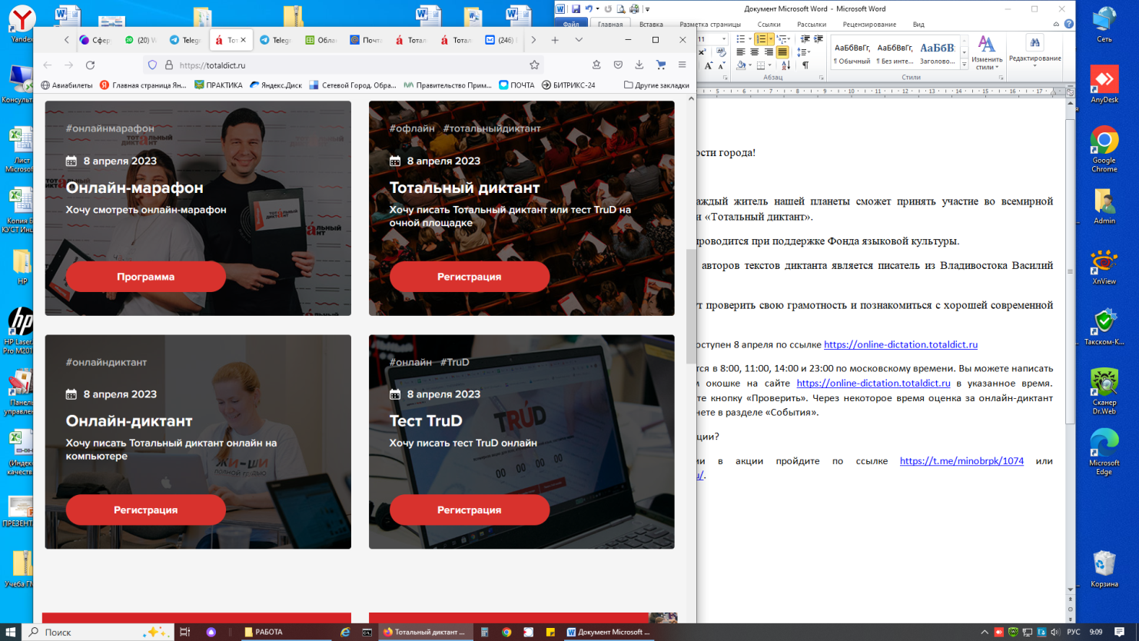Open the БИТРИКС-24 bookmark
Viewport: 1139px width, 641px height.
(x=569, y=85)
